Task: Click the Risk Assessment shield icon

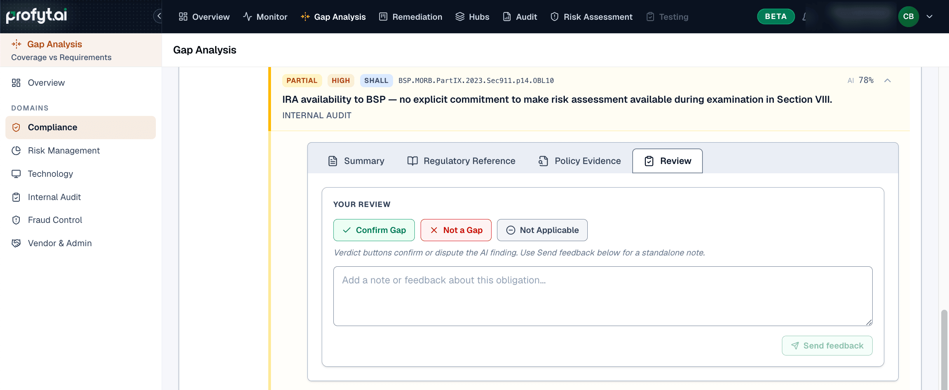Action: pyautogui.click(x=554, y=17)
